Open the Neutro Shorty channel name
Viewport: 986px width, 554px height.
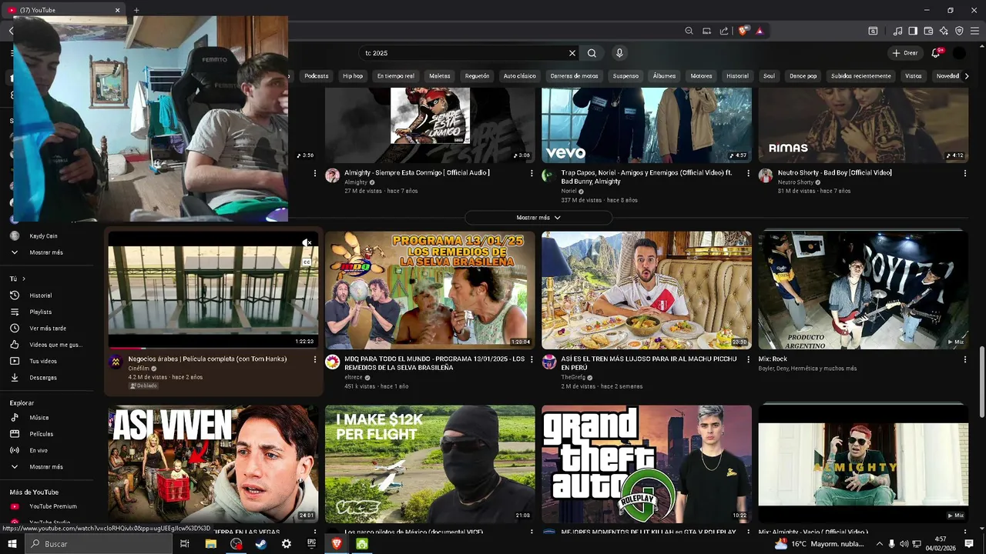click(796, 182)
